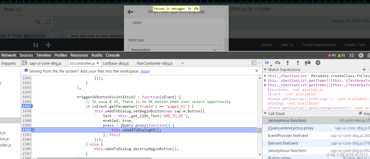Click Create Task in footer
This screenshot has width=370, height=159.
click(355, 45)
